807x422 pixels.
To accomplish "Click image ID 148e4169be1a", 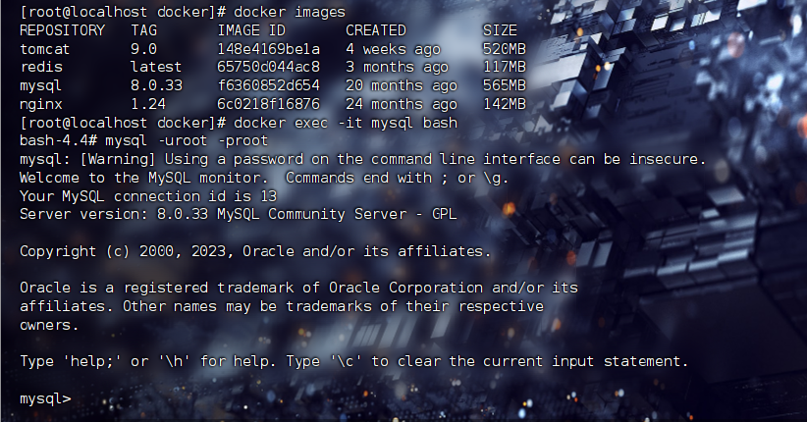I will click(x=269, y=49).
